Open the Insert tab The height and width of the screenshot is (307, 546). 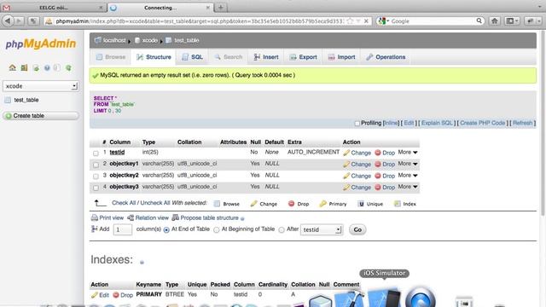266,57
